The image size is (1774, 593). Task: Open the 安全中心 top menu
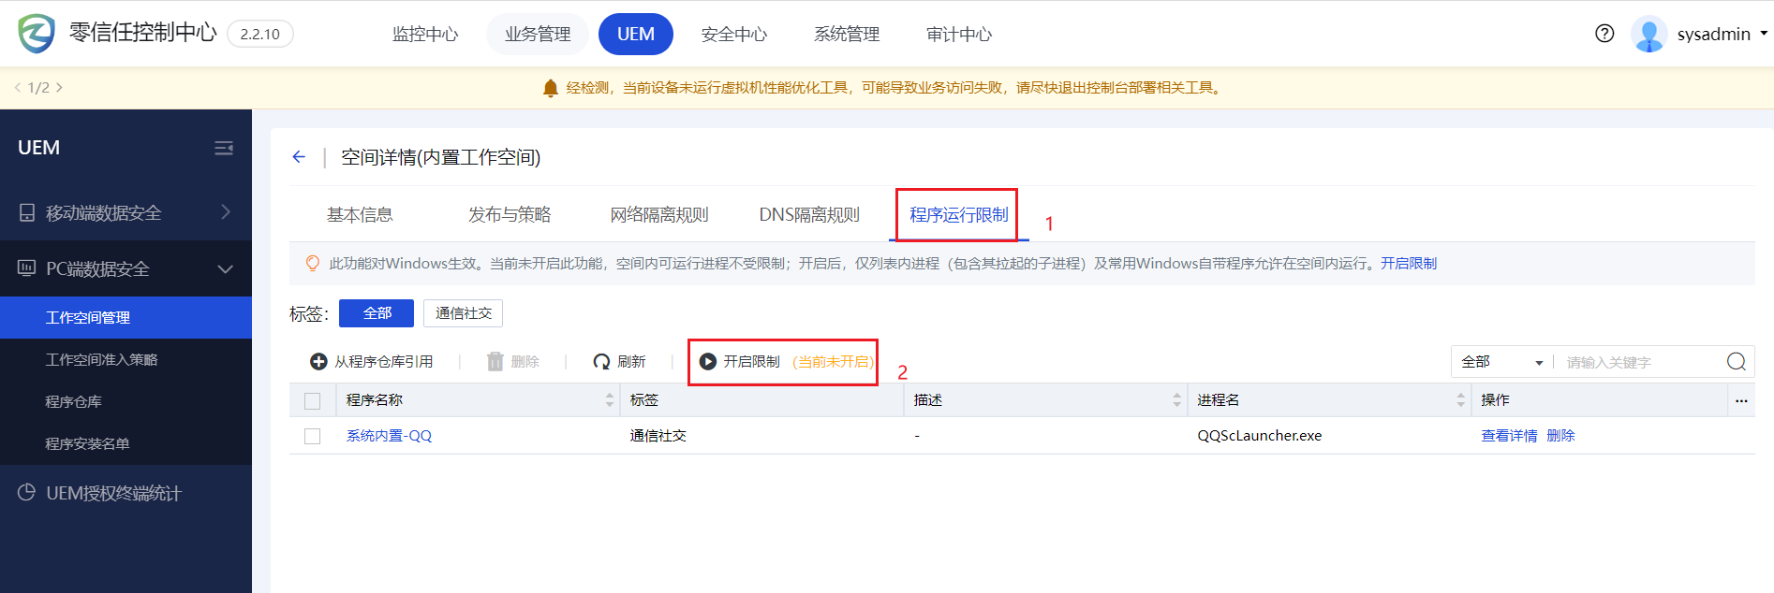point(733,35)
